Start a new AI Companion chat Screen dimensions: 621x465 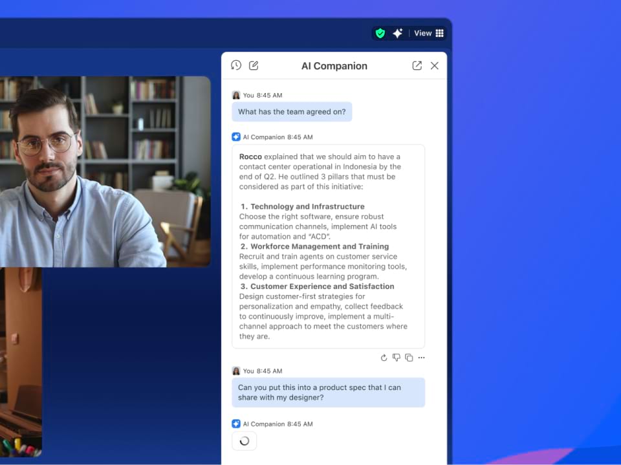(254, 65)
